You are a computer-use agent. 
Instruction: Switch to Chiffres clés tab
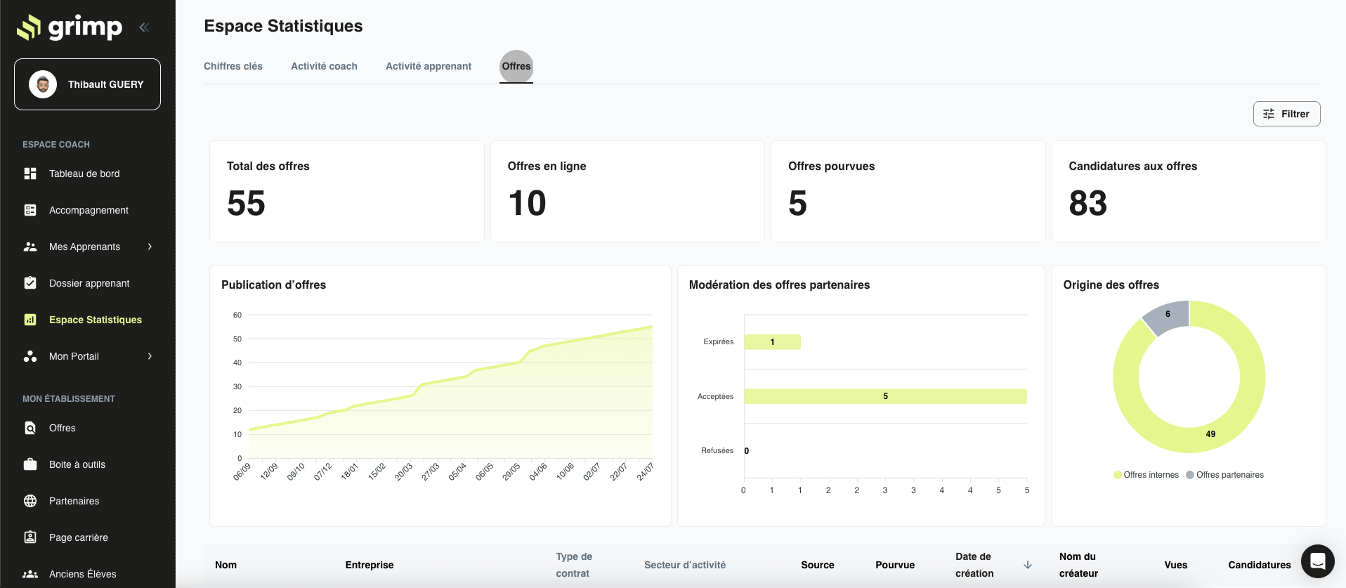click(233, 66)
